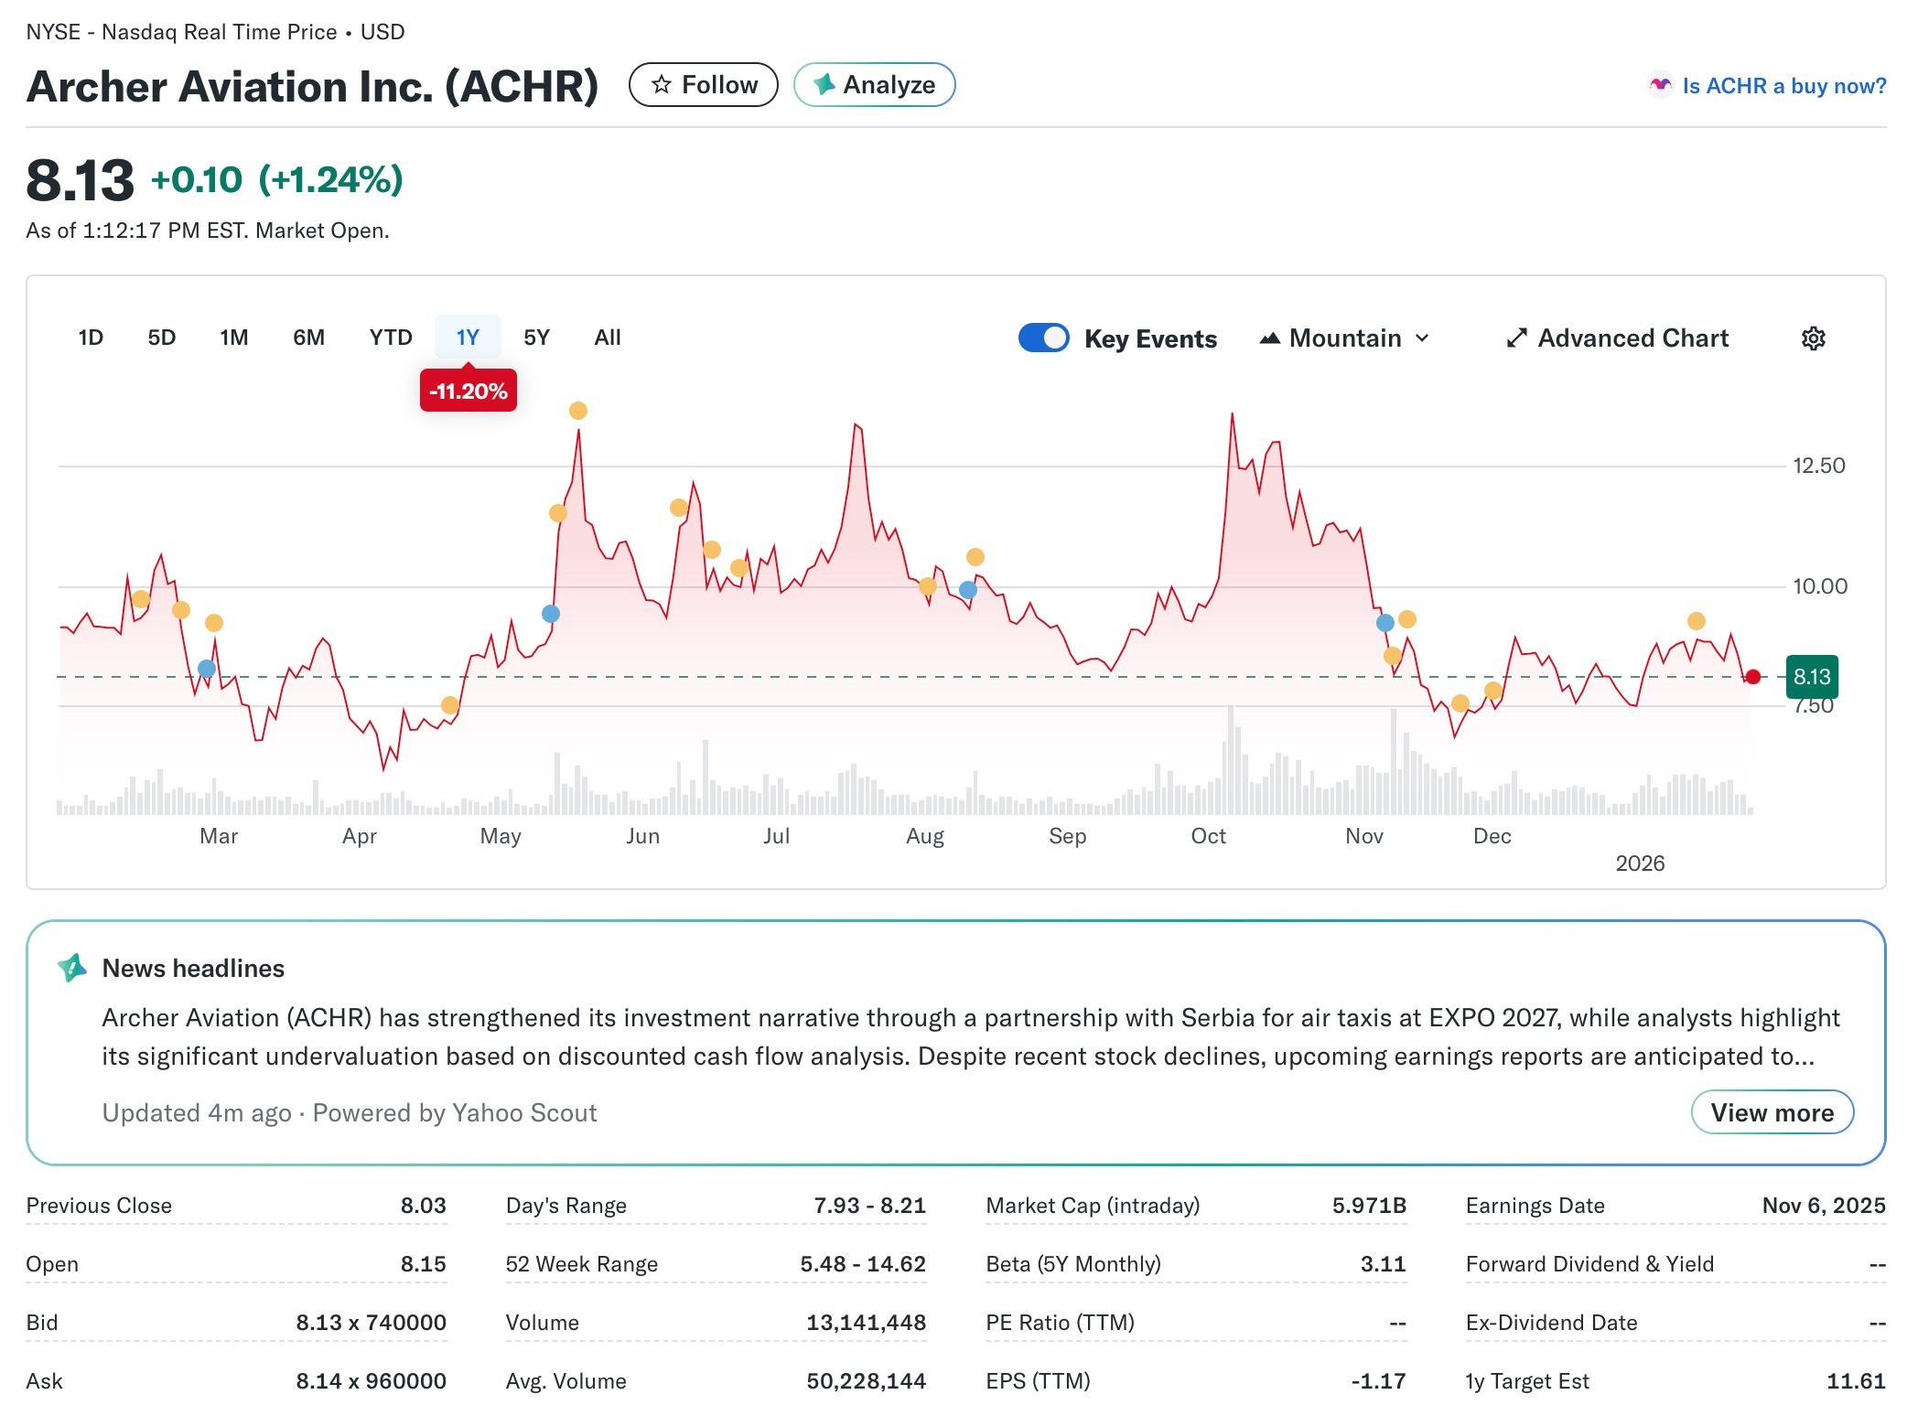The width and height of the screenshot is (1907, 1416).
Task: Open the "Is ACHR a buy now?" link
Action: tap(1783, 85)
